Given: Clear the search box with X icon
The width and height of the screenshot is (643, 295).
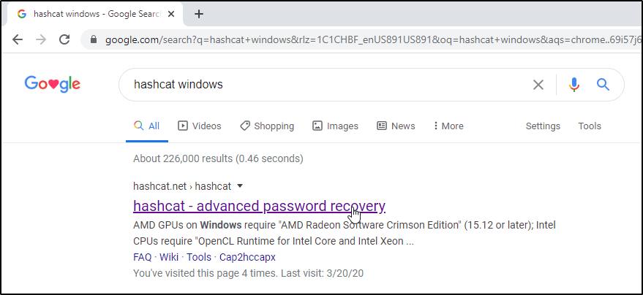Looking at the screenshot, I should tap(538, 85).
